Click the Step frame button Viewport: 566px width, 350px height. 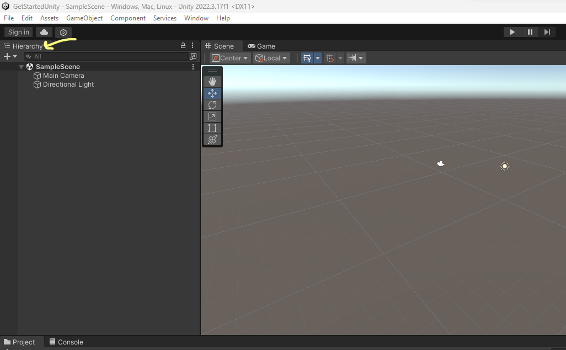(x=547, y=32)
